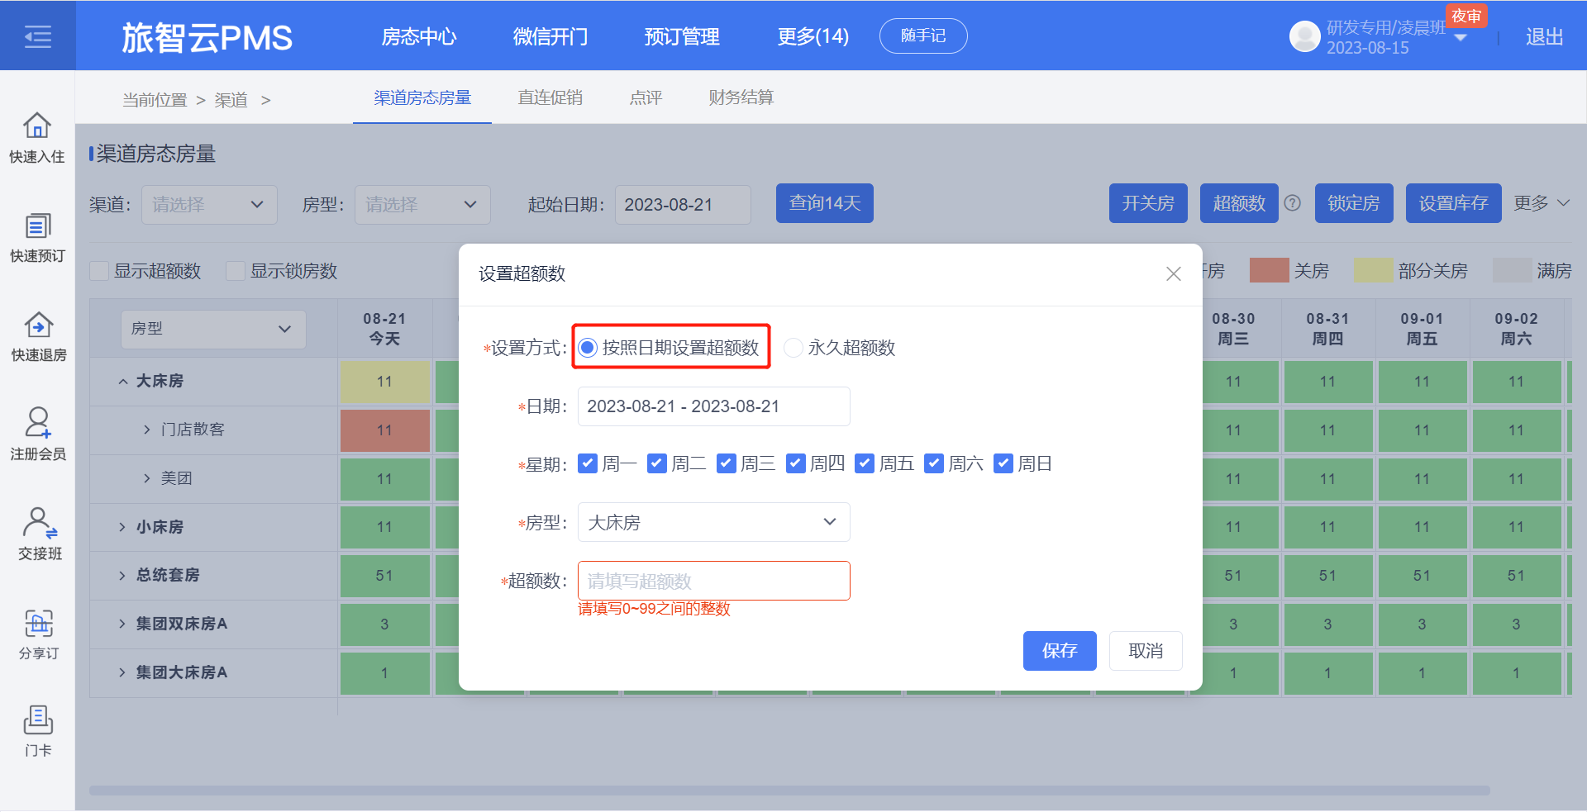The width and height of the screenshot is (1587, 812).
Task: Expand the 集团双床房A row
Action: pyautogui.click(x=122, y=624)
